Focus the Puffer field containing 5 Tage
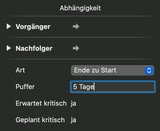The height and width of the screenshot is (131, 160). pos(113,87)
